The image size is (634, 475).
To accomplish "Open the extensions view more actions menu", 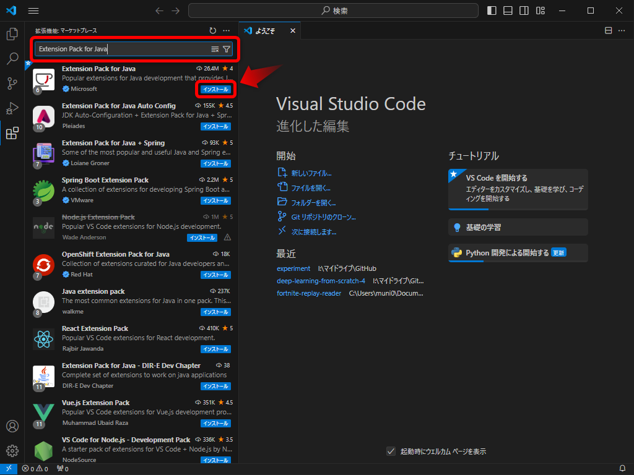I will (226, 30).
